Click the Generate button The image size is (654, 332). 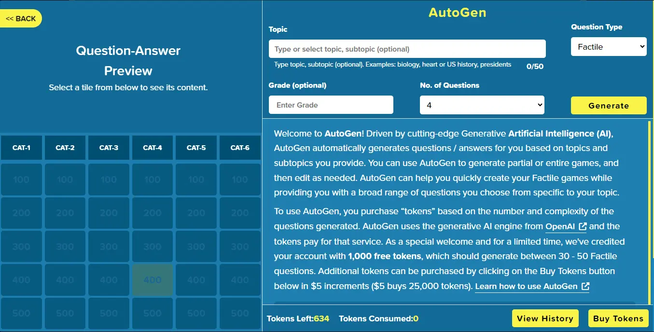pos(609,106)
